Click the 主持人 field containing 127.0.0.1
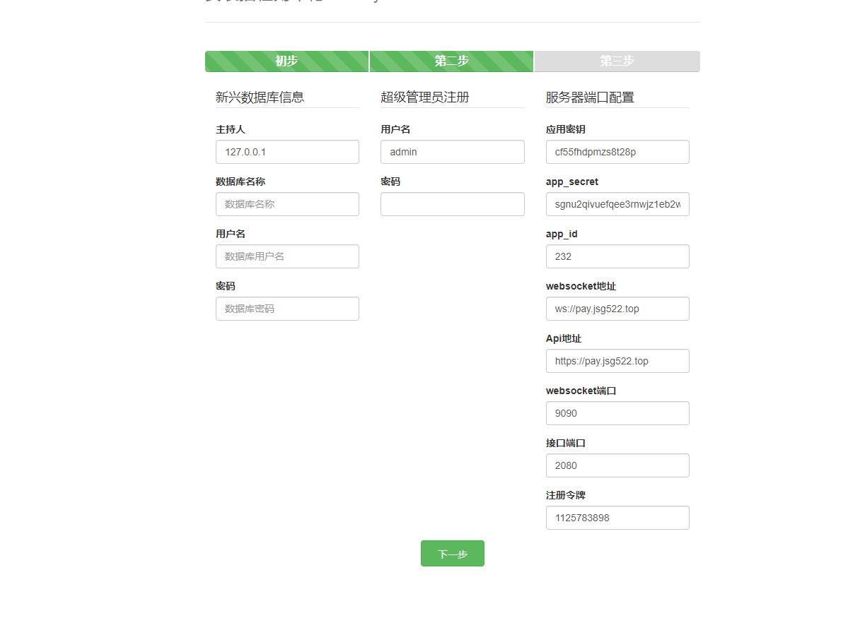 click(286, 151)
